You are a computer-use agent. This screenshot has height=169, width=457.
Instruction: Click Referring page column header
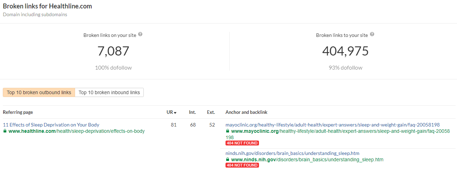point(18,112)
